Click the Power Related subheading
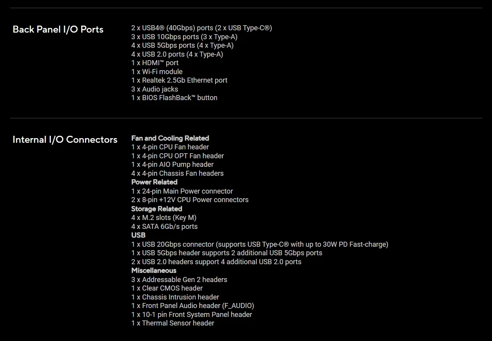 click(x=154, y=182)
